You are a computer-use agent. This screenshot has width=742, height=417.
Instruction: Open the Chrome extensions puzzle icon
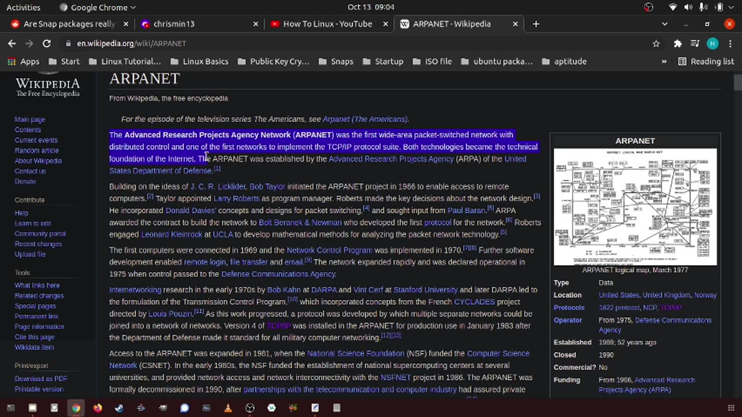[677, 43]
